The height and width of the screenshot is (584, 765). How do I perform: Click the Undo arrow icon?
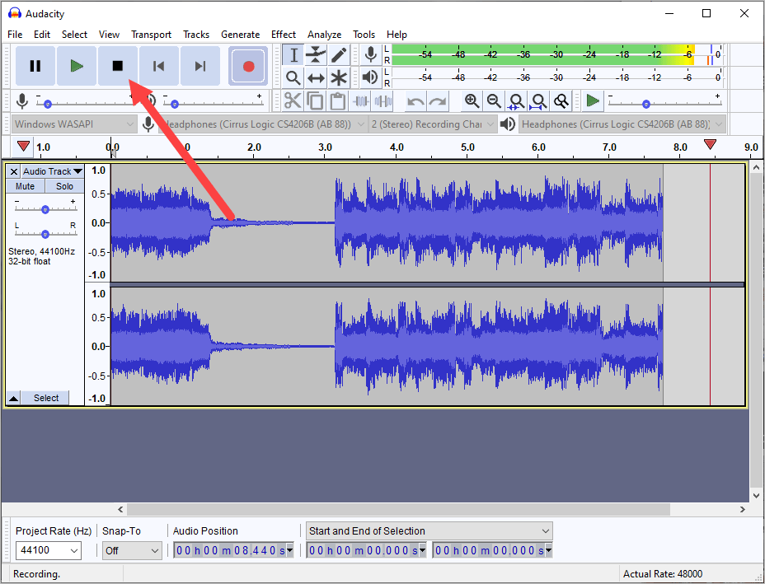(415, 101)
